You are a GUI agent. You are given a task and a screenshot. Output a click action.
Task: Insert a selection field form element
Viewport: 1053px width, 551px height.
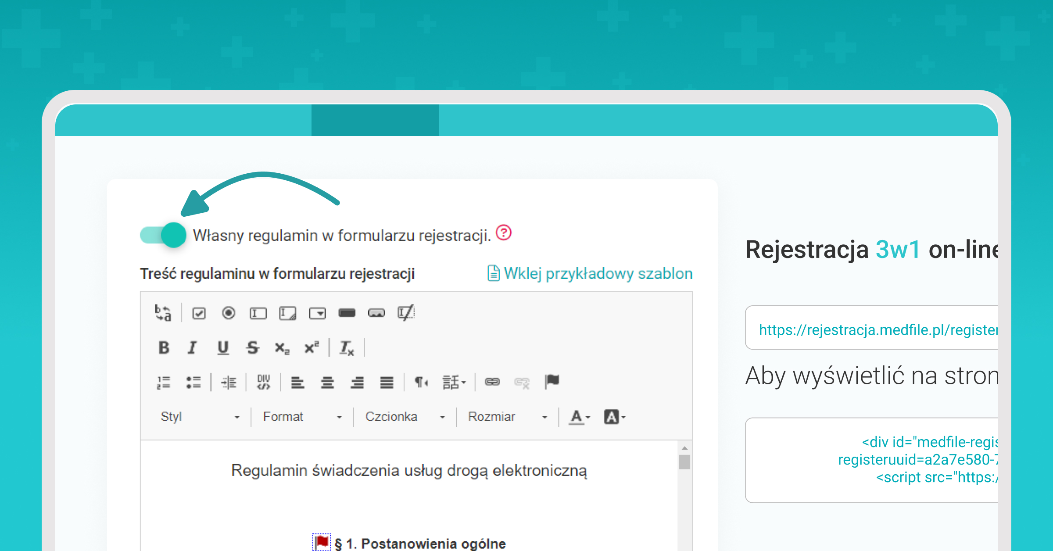click(x=317, y=313)
